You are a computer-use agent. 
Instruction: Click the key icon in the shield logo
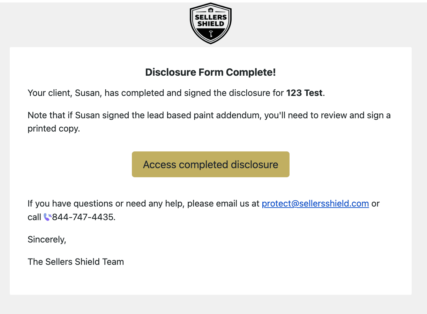click(x=211, y=34)
